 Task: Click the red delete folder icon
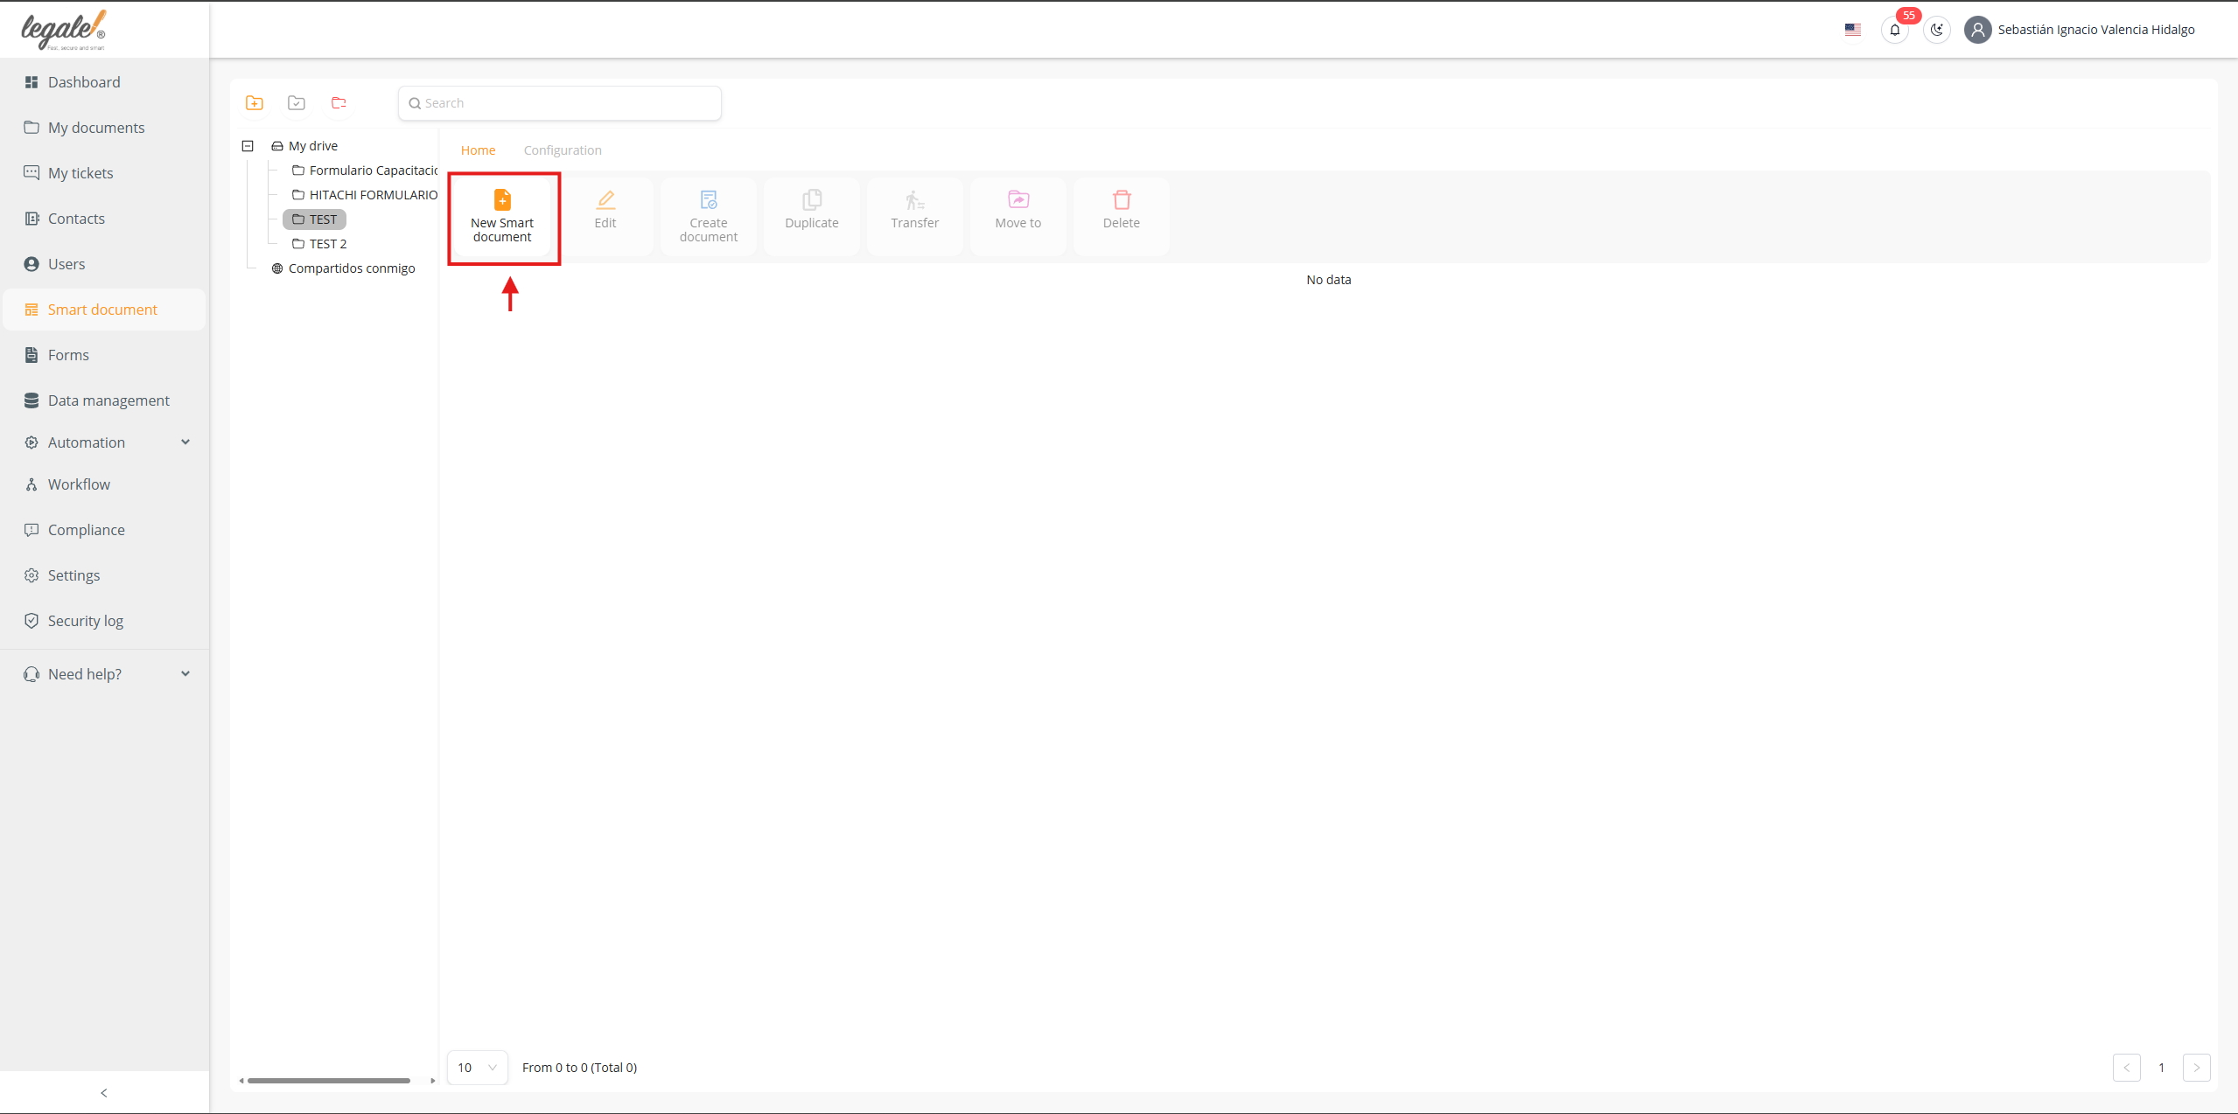(339, 103)
